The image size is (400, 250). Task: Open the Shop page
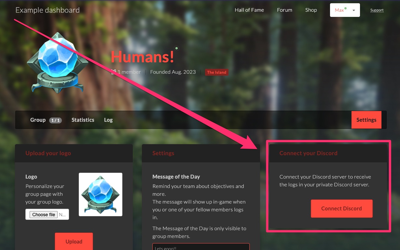pos(311,10)
